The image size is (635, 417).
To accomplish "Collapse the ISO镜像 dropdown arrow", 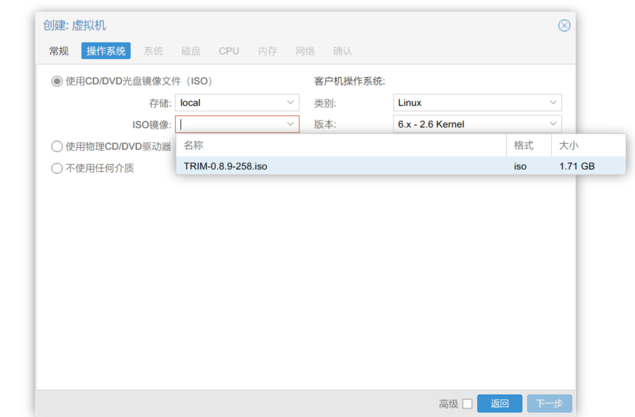I will 290,124.
